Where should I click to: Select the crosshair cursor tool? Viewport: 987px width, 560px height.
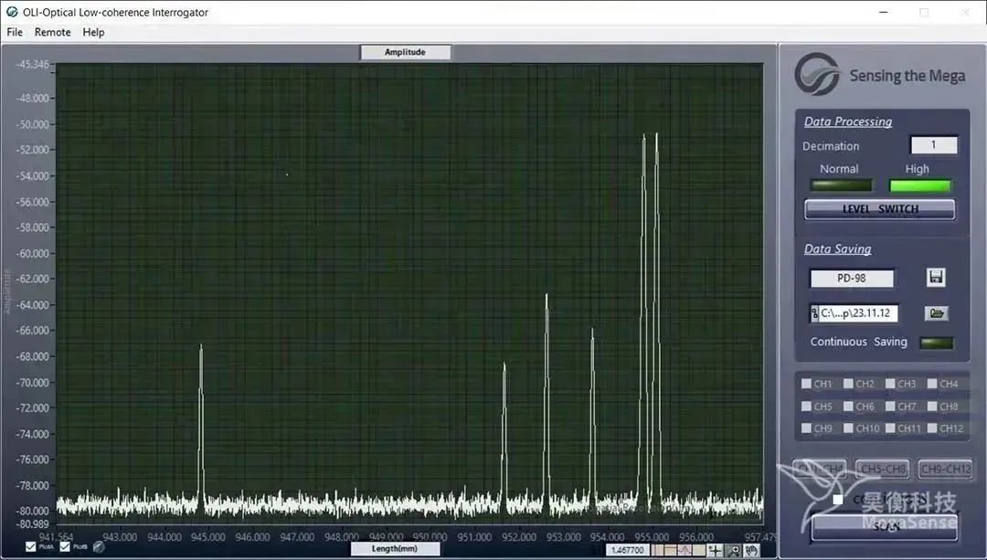pyautogui.click(x=714, y=550)
